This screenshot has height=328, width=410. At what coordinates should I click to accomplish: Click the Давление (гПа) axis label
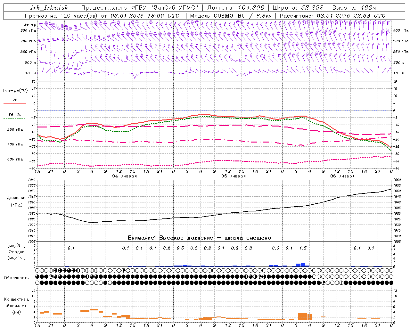pos(17,201)
